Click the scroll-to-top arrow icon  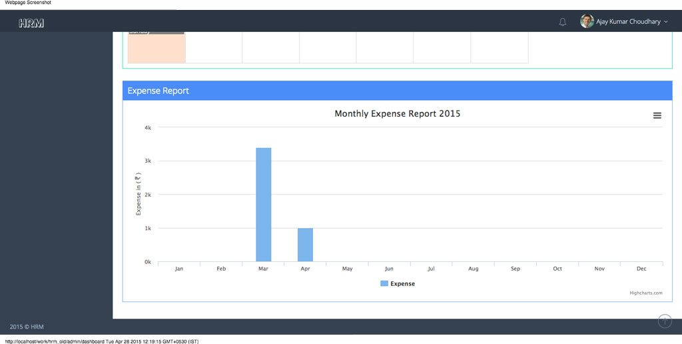(x=665, y=321)
